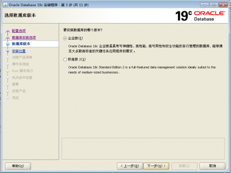Click the 安装位置 step marker icon
Viewport: 231px width, 173px height.
click(x=8, y=51)
